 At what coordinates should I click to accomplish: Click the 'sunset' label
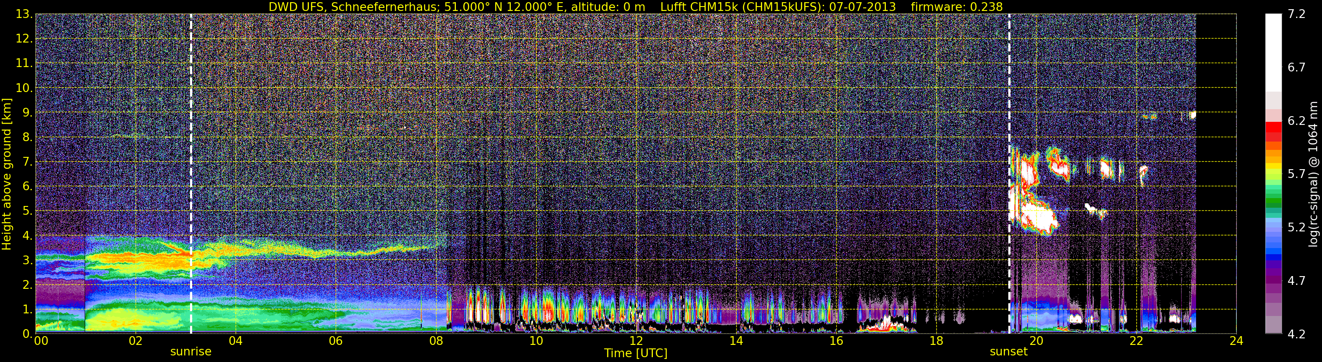(x=1009, y=352)
